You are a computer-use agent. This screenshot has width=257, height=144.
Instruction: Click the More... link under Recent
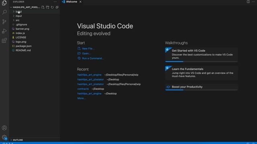pyautogui.click(x=82, y=98)
